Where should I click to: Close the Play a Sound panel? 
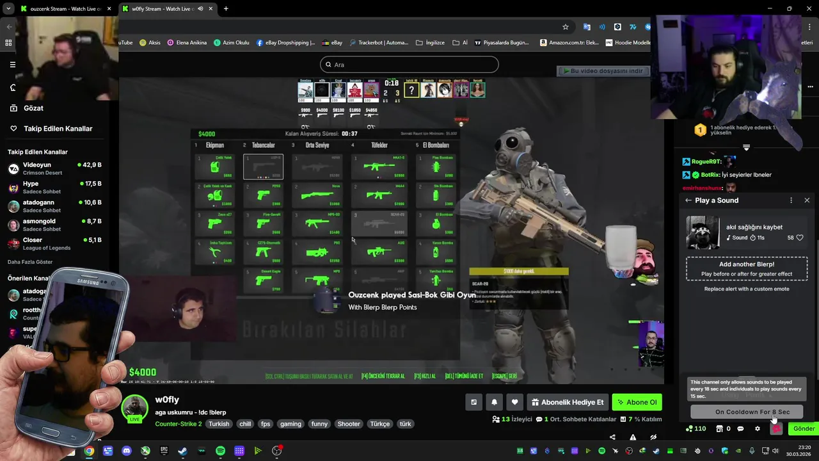(x=807, y=200)
